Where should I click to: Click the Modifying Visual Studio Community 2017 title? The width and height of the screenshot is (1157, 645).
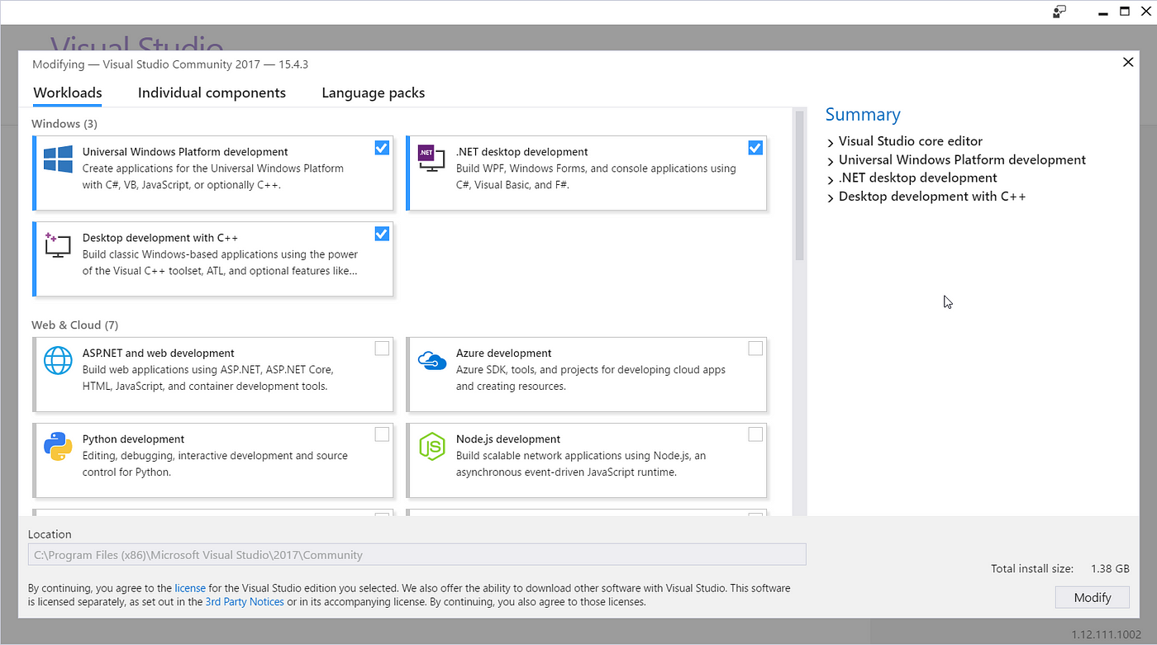point(170,64)
